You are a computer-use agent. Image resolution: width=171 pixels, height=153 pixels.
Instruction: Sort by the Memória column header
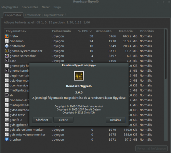pos(126,31)
